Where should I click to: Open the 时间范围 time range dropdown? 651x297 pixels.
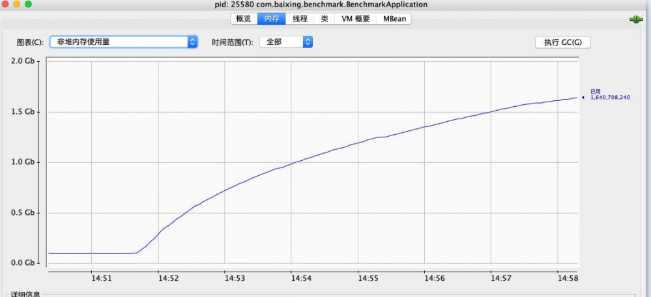click(286, 42)
